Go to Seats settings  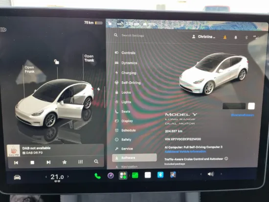pos(126,112)
